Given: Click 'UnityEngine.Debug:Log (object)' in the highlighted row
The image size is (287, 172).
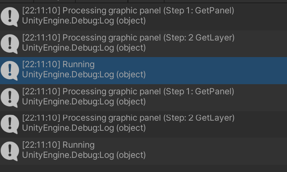Looking at the screenshot, I should coord(84,74).
